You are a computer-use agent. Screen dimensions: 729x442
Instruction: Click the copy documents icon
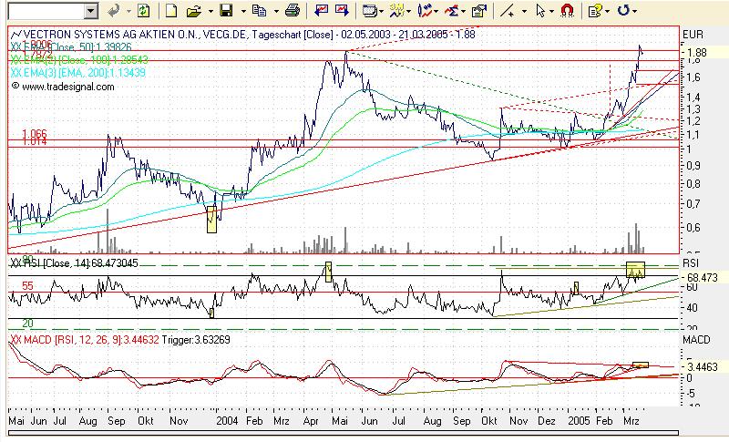pyautogui.click(x=259, y=10)
